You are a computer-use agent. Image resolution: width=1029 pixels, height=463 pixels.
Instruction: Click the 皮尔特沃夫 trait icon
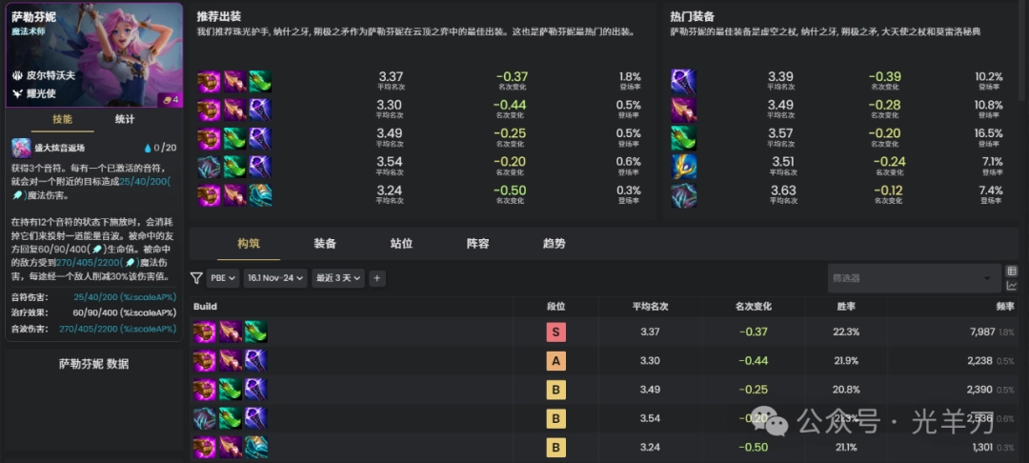coord(18,75)
